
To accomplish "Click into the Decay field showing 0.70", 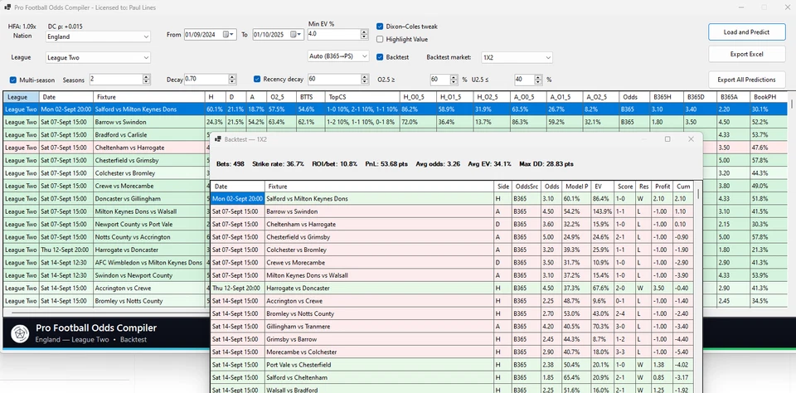I will pos(206,80).
